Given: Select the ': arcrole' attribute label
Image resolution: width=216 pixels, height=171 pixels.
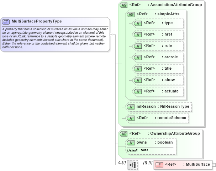Looking at the screenshot, I should tap(170, 57).
